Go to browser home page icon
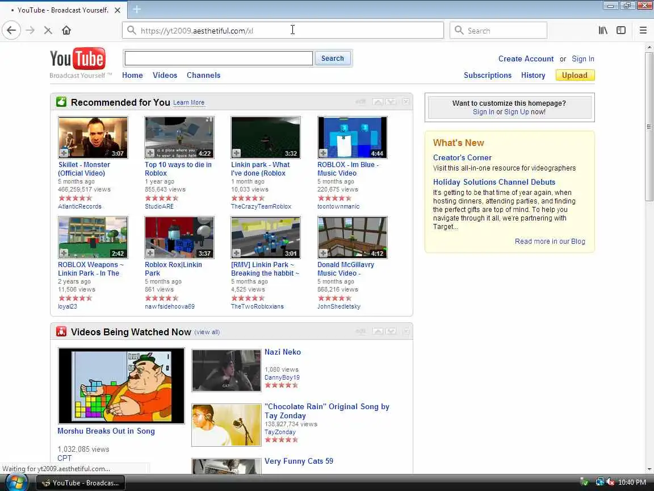 pyautogui.click(x=66, y=30)
